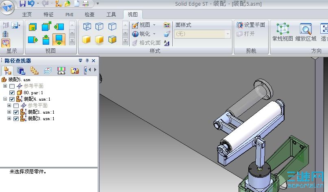Switch to the 工具 ribbon tab
The width and height of the screenshot is (328, 192).
(111, 15)
